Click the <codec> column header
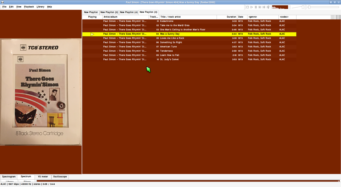The height and width of the screenshot is (187, 341). pyautogui.click(x=287, y=17)
